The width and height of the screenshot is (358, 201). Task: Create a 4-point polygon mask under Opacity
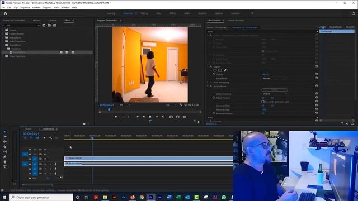(x=220, y=70)
